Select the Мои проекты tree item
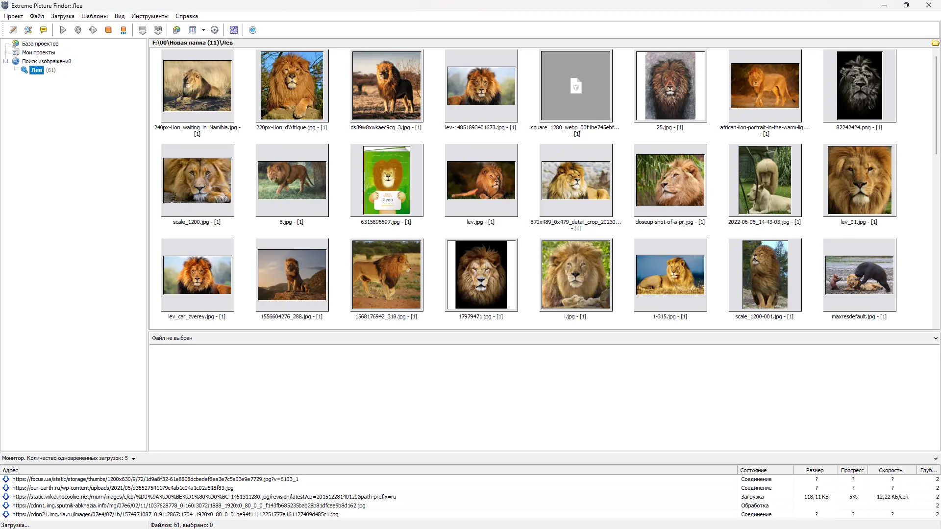The image size is (941, 529). tap(38, 52)
